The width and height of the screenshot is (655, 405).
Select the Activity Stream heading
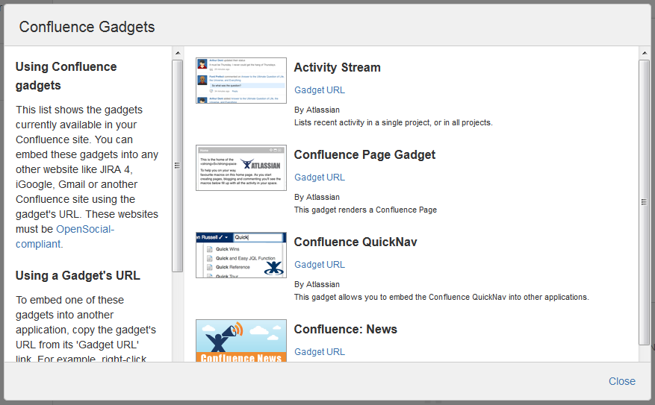click(337, 68)
